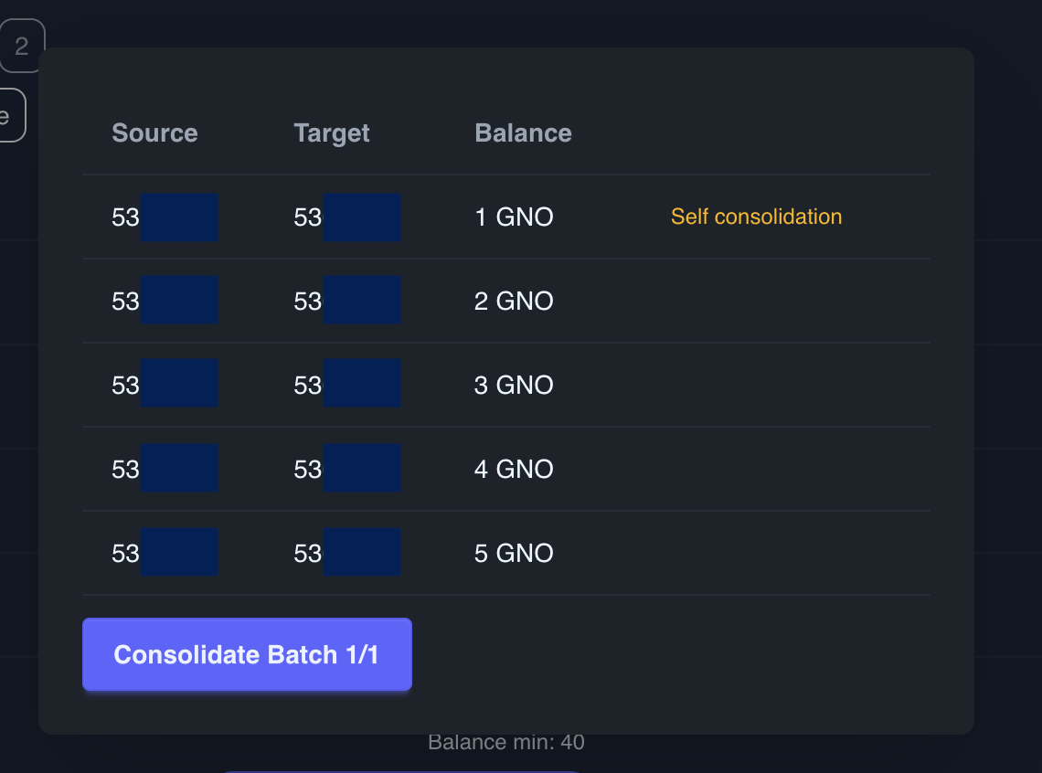Select target address in the 2 GNO row

(x=346, y=301)
